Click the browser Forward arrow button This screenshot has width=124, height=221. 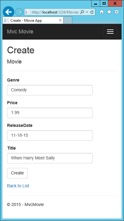(x=19, y=12)
